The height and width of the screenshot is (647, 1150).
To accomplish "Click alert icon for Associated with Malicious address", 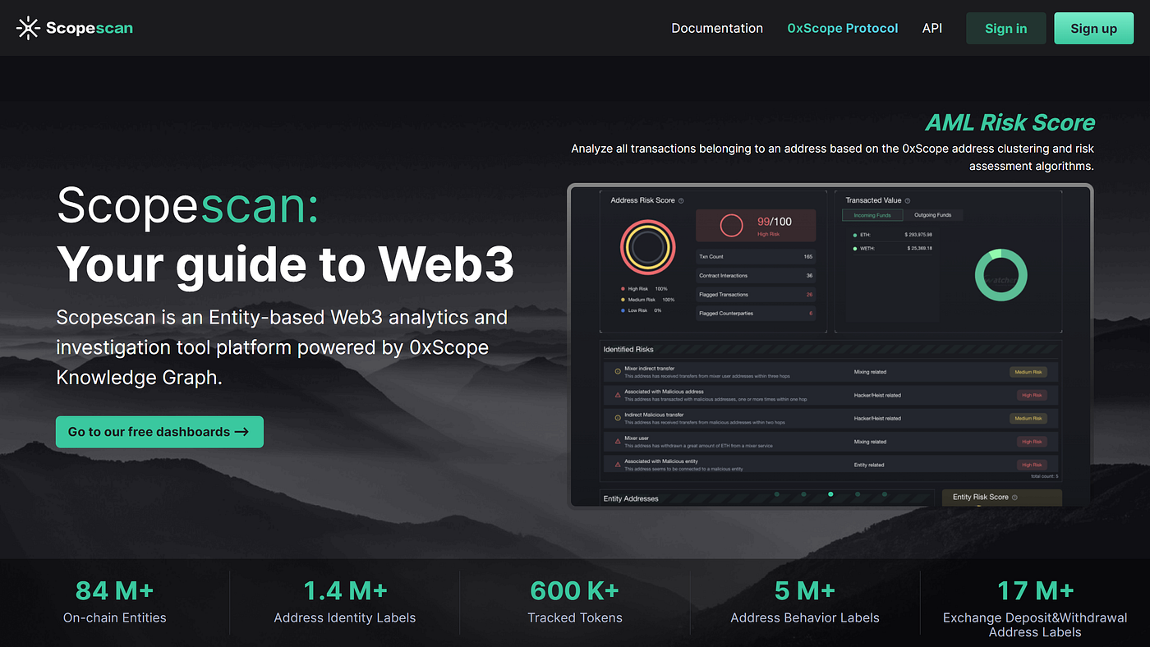I will coord(618,395).
